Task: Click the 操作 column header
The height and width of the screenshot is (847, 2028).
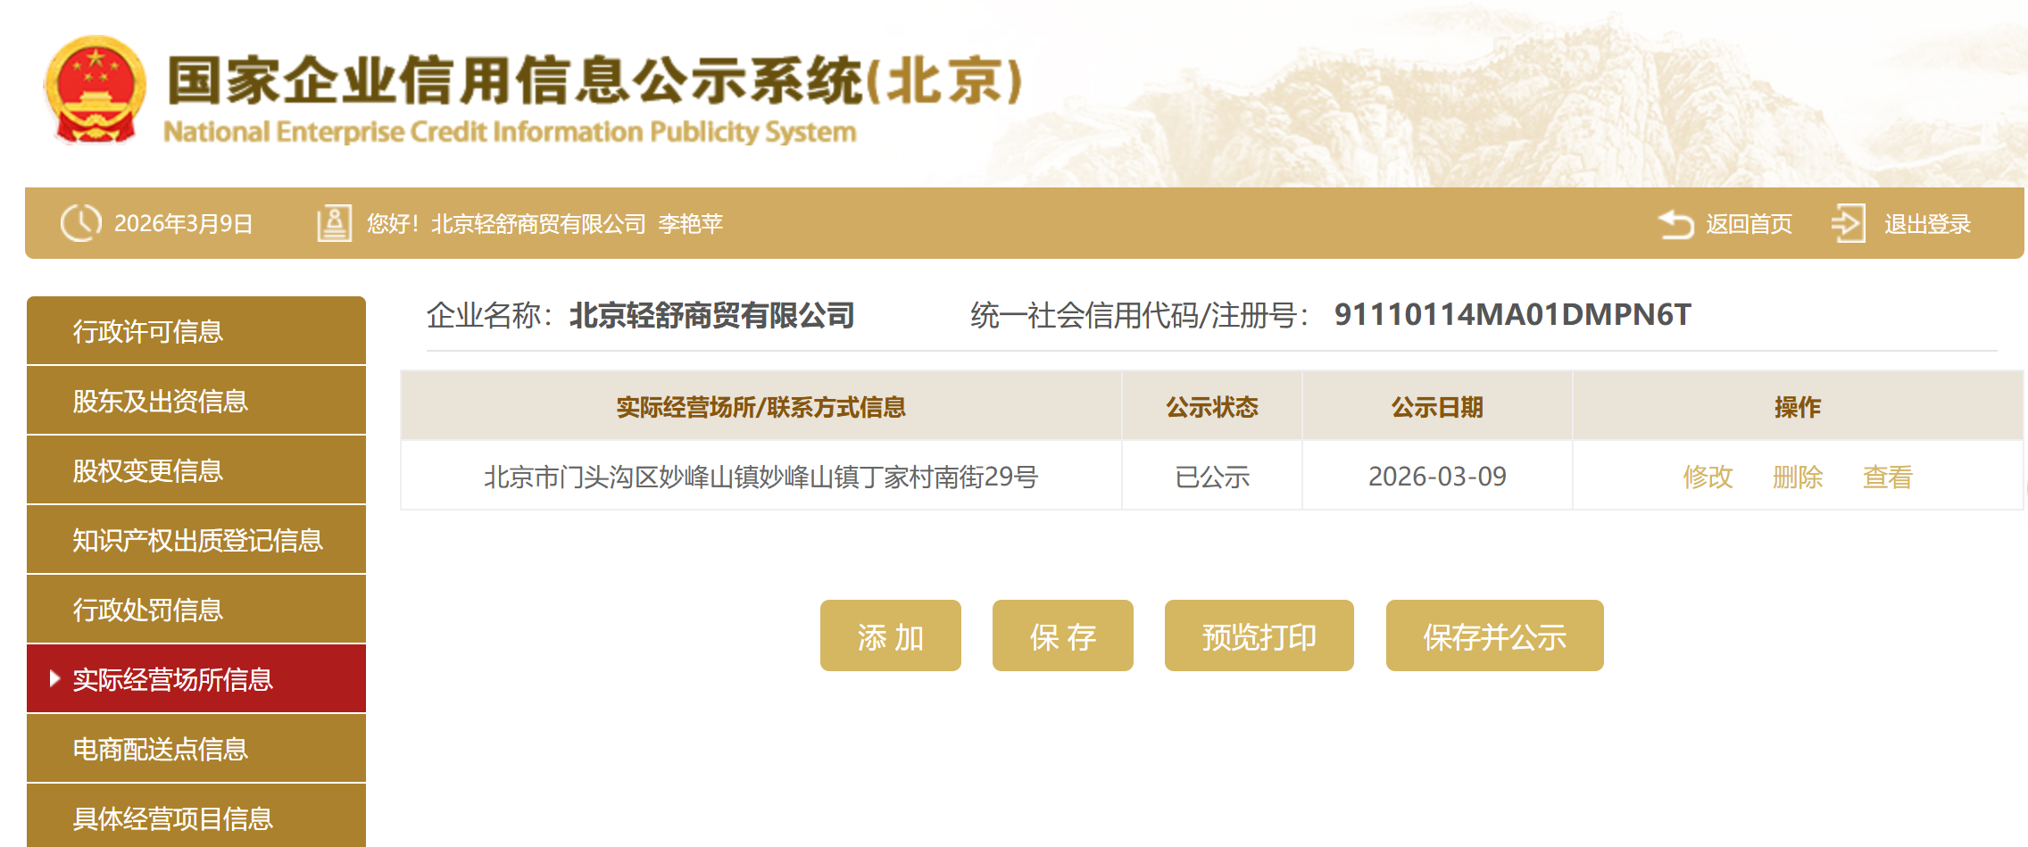Action: [x=1798, y=407]
